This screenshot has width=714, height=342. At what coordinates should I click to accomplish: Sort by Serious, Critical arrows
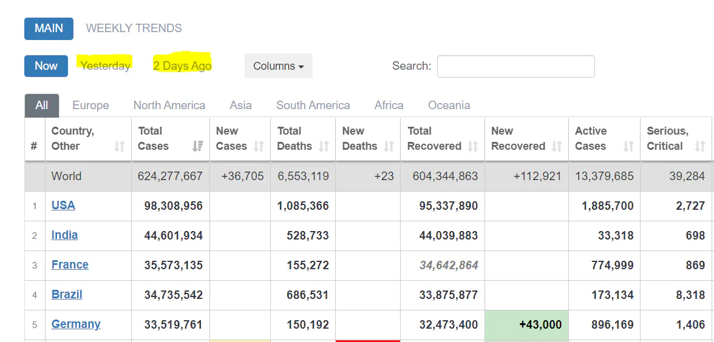coord(700,146)
